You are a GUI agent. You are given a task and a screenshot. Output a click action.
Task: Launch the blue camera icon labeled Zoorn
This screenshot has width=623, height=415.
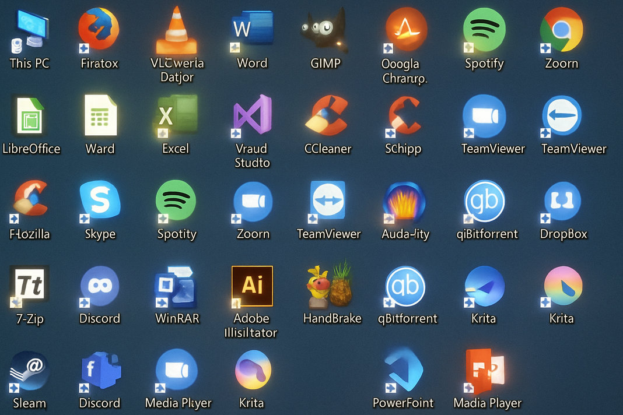(253, 201)
